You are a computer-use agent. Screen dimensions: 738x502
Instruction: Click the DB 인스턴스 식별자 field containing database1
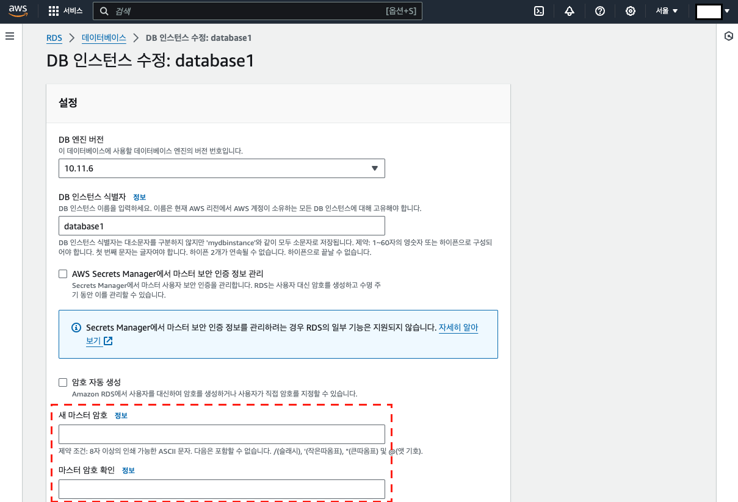pos(222,226)
